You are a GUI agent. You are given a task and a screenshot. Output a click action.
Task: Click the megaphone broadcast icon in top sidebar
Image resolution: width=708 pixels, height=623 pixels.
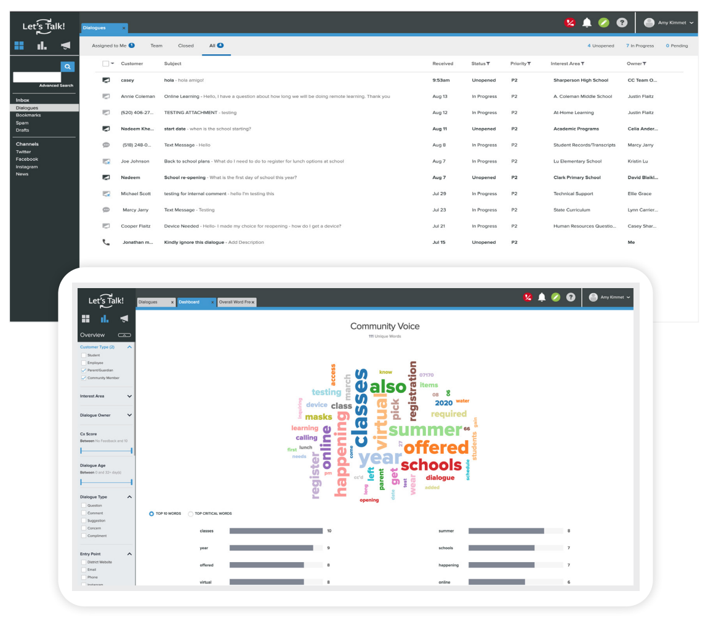(65, 46)
